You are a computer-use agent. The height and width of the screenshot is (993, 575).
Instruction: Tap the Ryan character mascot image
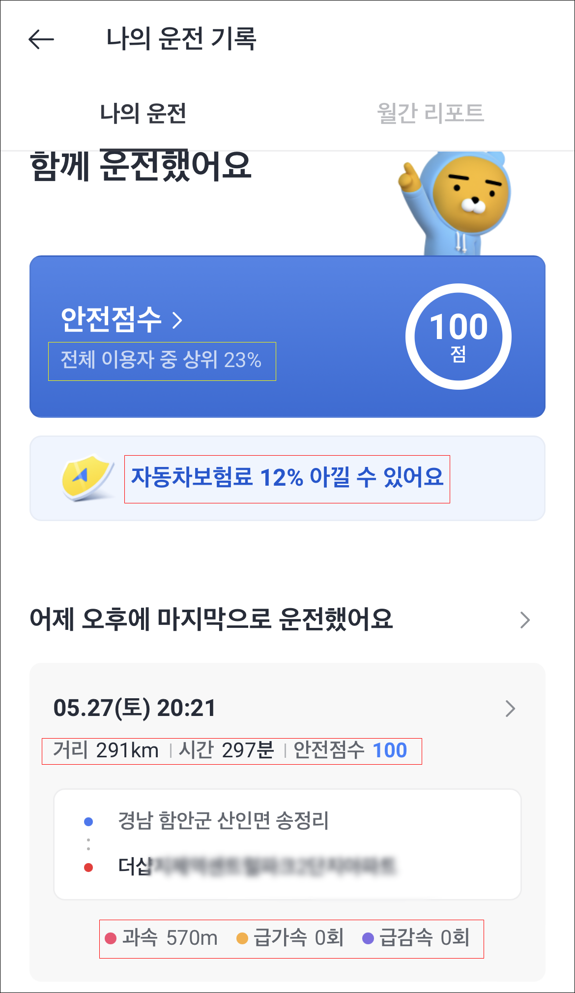(455, 203)
